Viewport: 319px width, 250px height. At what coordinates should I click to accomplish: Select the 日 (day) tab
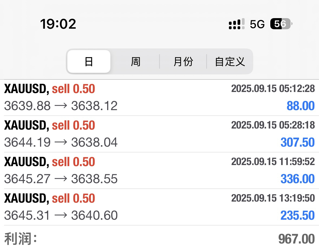tap(89, 61)
